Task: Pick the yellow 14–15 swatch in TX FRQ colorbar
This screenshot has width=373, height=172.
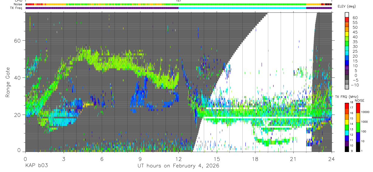Action: [347, 122]
